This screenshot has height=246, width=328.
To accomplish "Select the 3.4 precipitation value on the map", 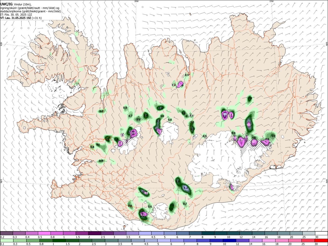I will coord(161,108).
